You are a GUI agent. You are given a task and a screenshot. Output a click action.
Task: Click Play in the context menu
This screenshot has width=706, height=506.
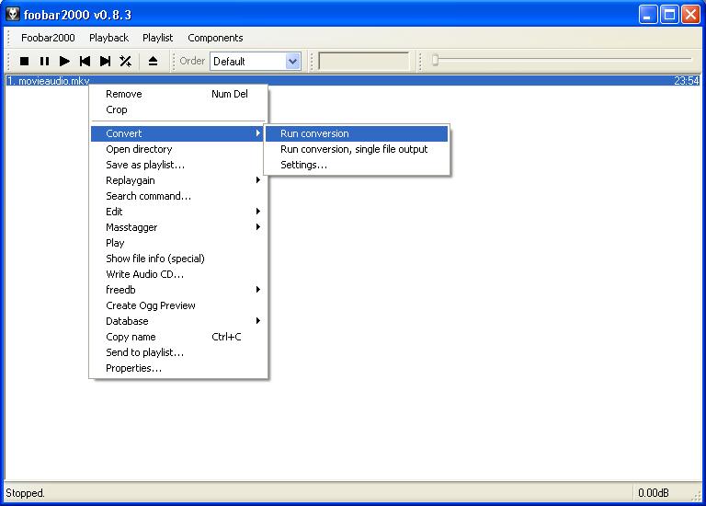click(x=178, y=243)
